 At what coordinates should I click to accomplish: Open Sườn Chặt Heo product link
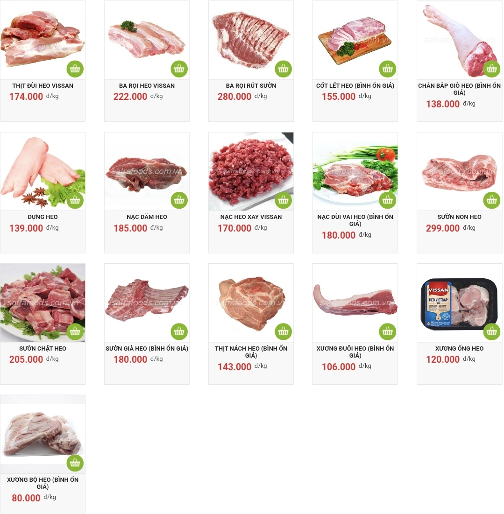tap(43, 348)
